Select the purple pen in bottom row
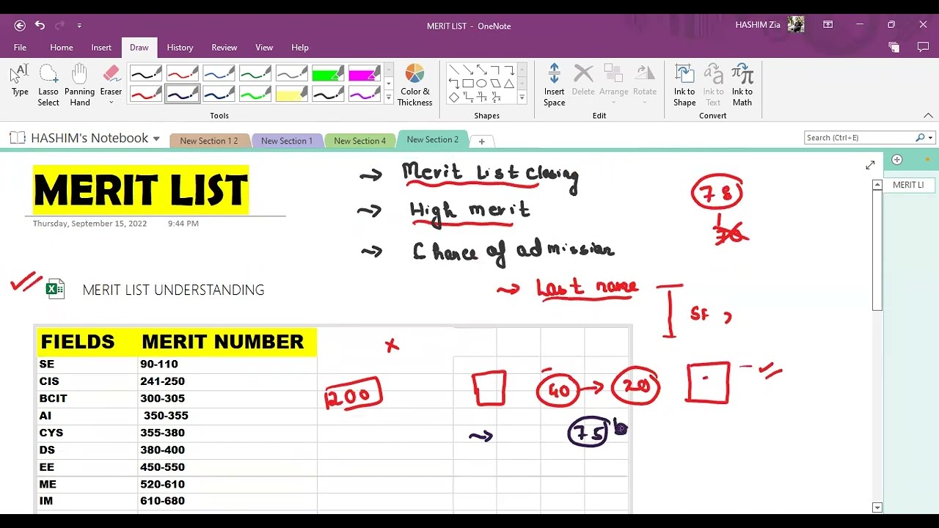939x528 pixels. (x=364, y=95)
